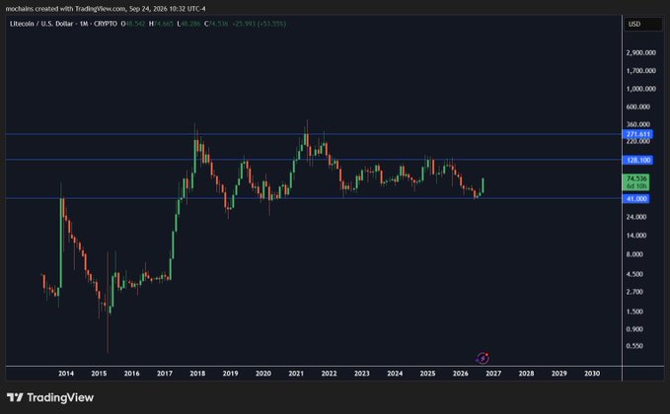
Task: Open the USD currency selector
Action: [x=642, y=24]
